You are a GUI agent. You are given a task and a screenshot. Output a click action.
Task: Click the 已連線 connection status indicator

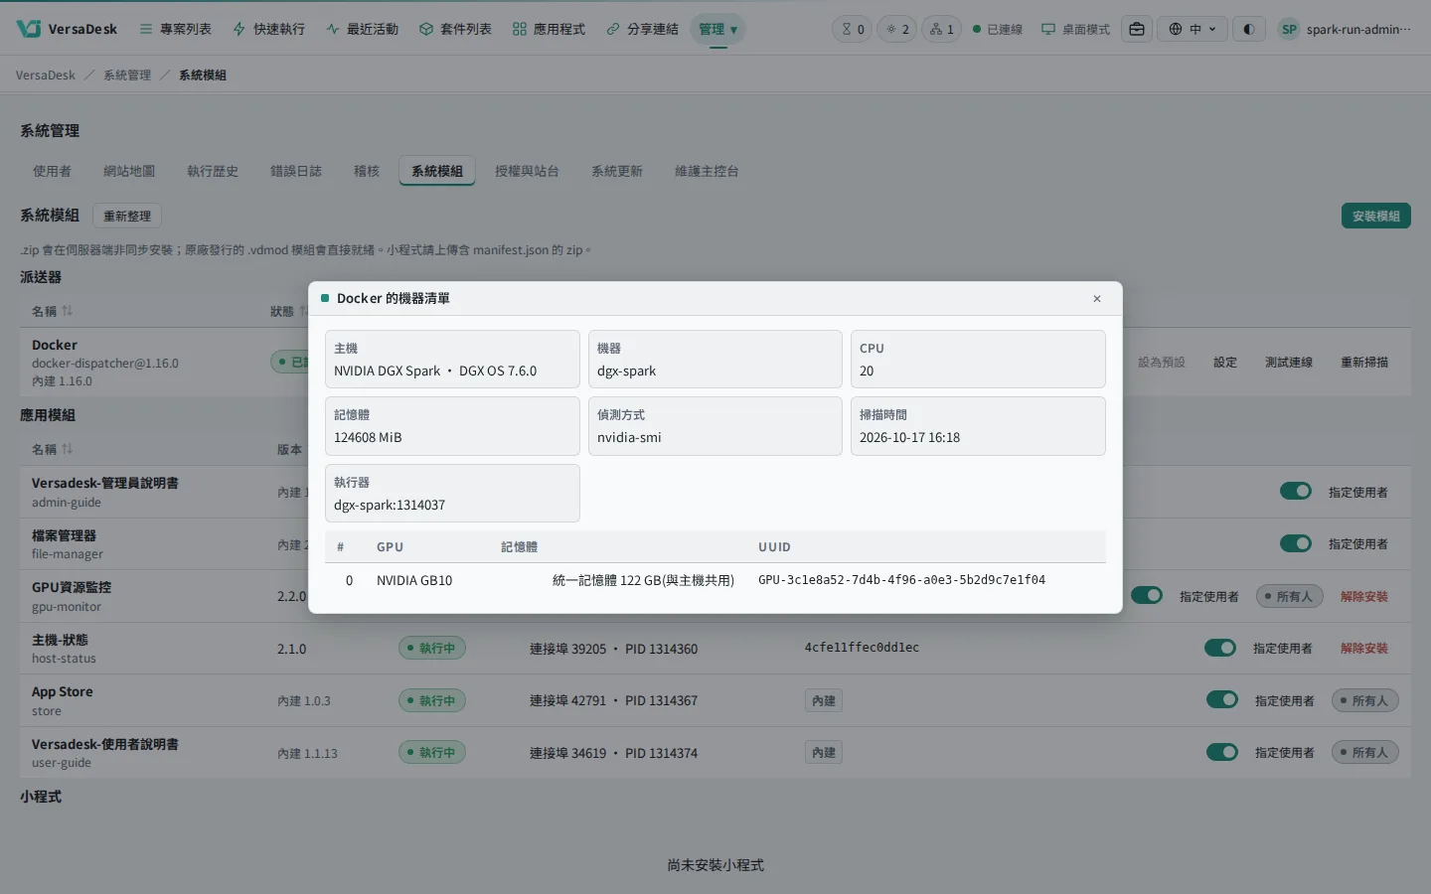coord(998,29)
